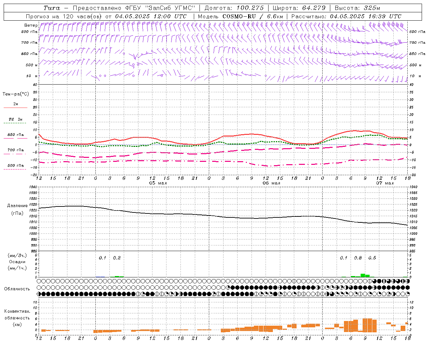Click the "(мм/3ч.)" precipitation unit label

coord(17,255)
